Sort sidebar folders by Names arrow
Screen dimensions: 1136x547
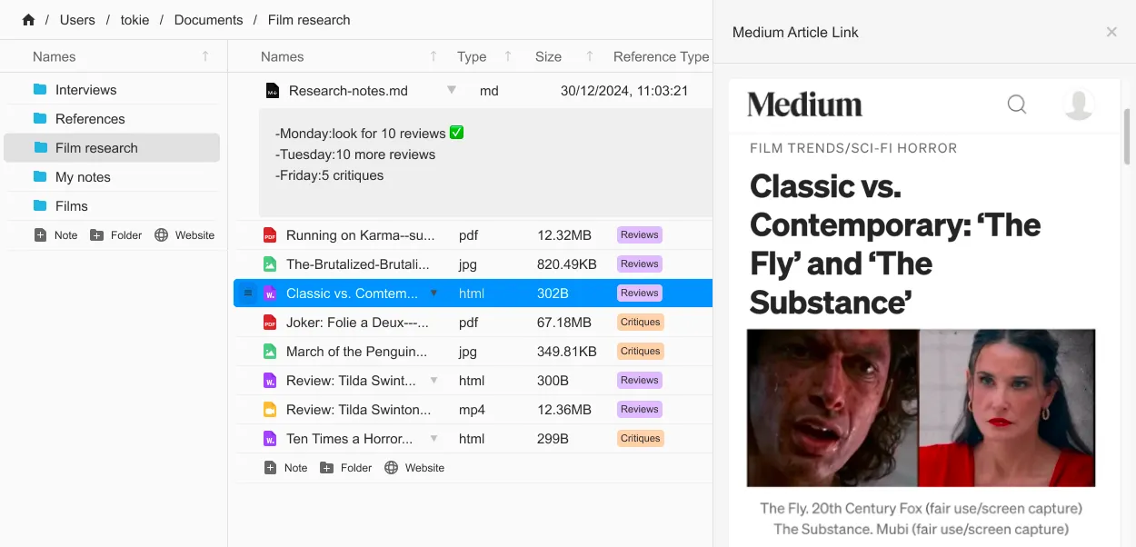click(205, 56)
